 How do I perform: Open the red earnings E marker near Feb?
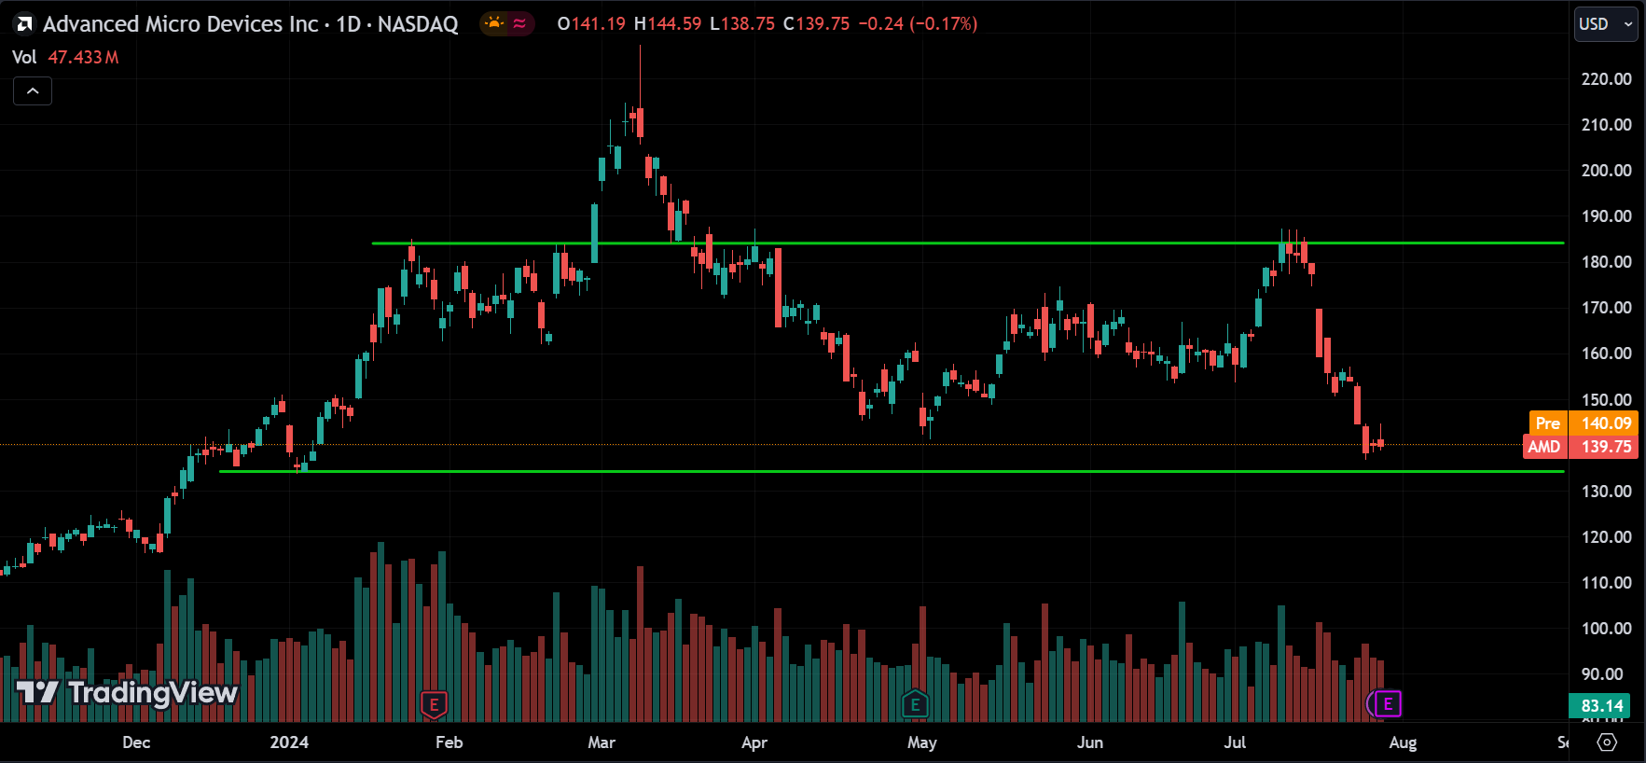point(434,704)
